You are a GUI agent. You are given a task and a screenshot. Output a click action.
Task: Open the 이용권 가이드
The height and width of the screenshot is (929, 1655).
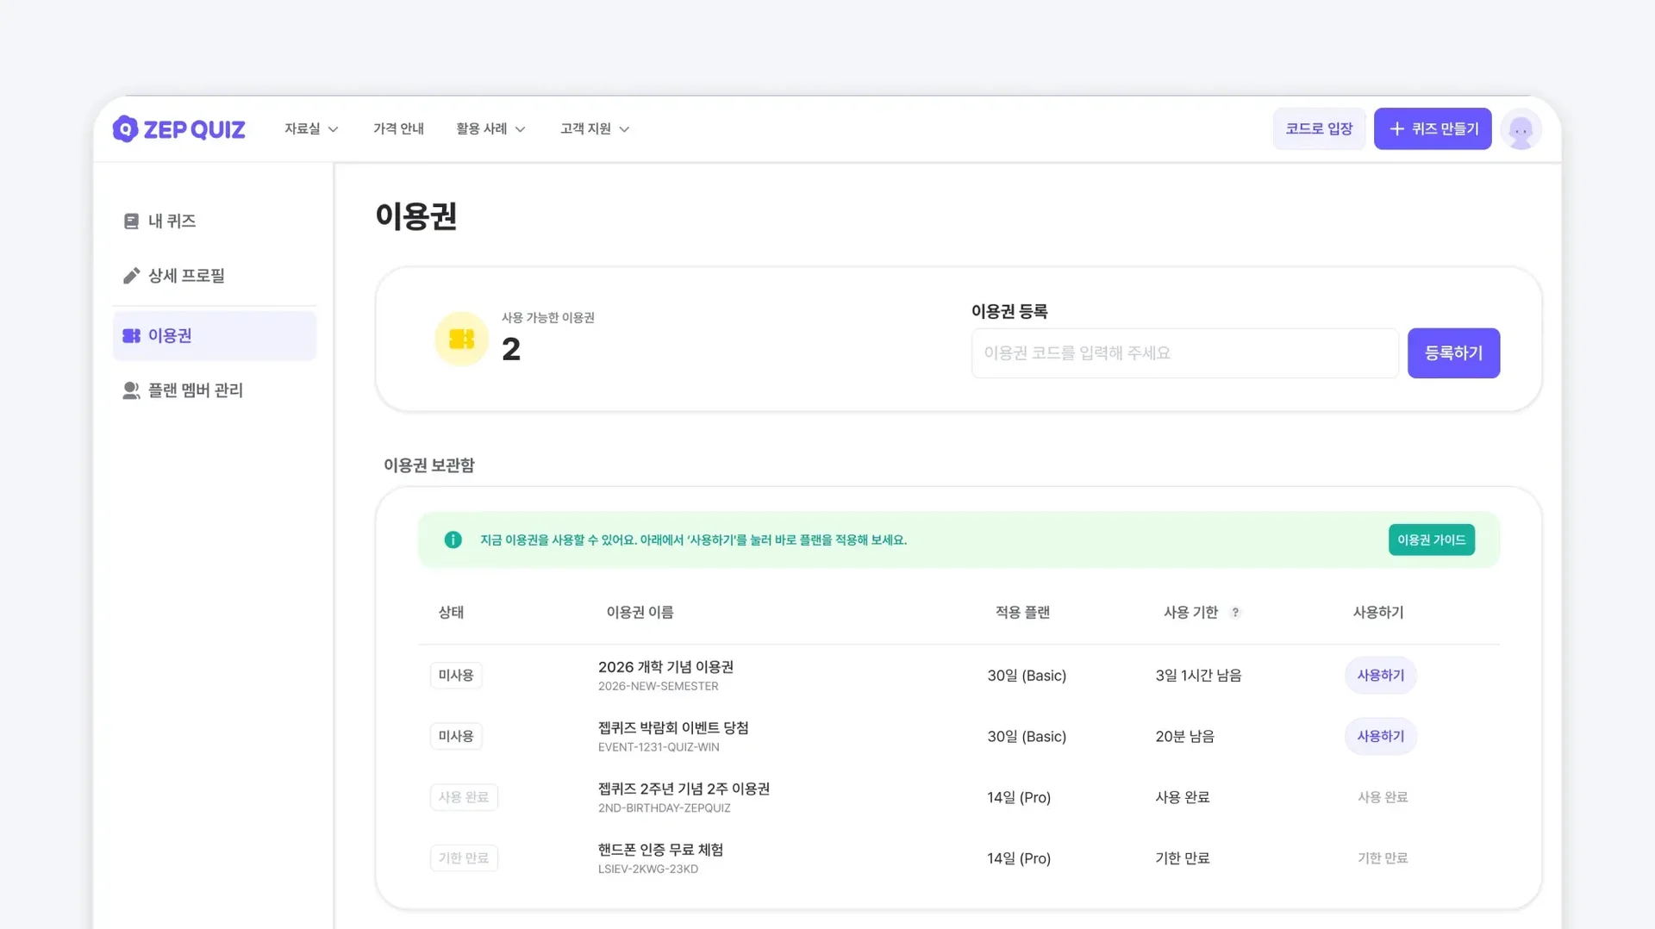point(1430,539)
